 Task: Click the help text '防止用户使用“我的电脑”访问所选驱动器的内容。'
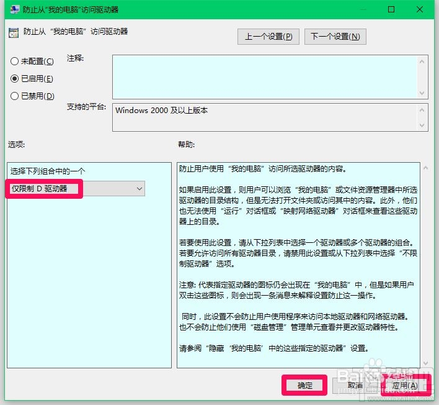tap(263, 169)
